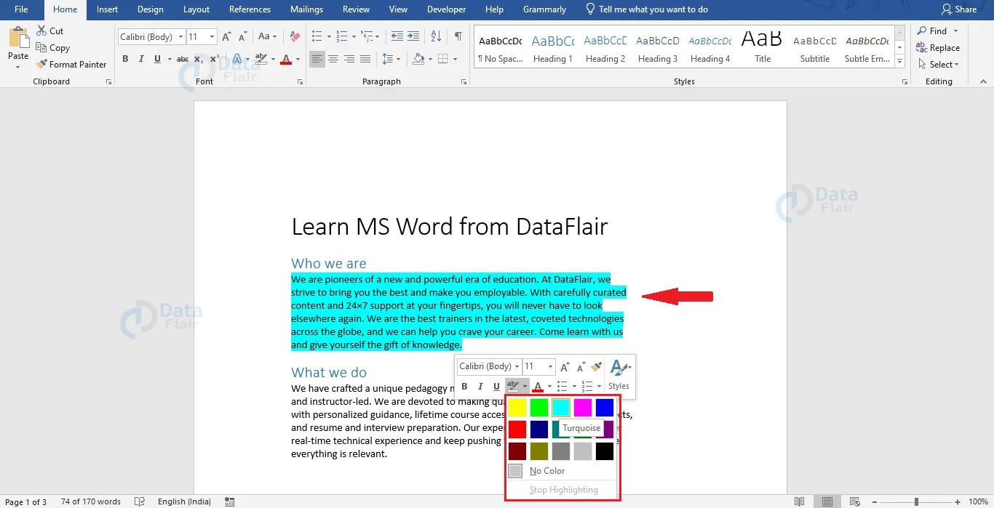The image size is (994, 508).
Task: Open the Mailings ribbon tab
Action: [306, 9]
